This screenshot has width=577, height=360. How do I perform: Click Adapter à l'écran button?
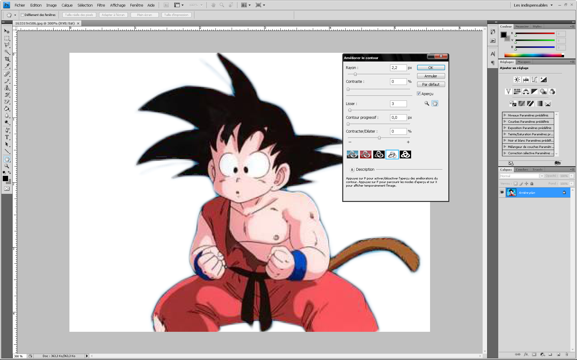click(x=113, y=15)
